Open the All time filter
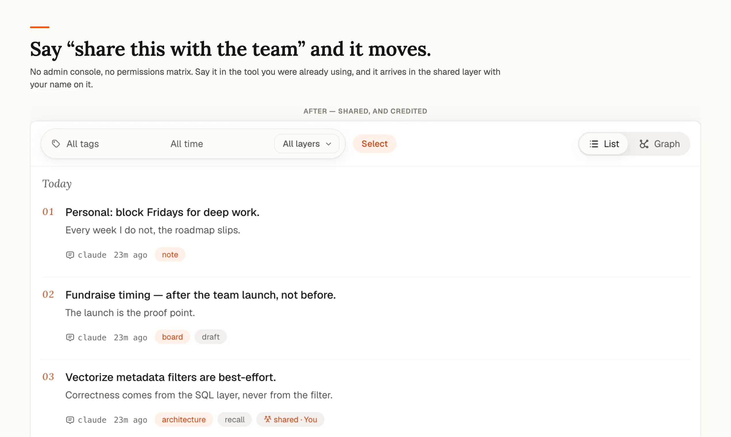Viewport: 731px width, 437px height. pyautogui.click(x=186, y=144)
